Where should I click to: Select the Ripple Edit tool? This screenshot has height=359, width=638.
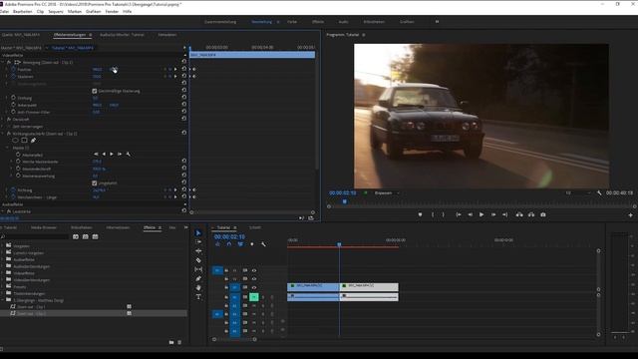tap(198, 251)
